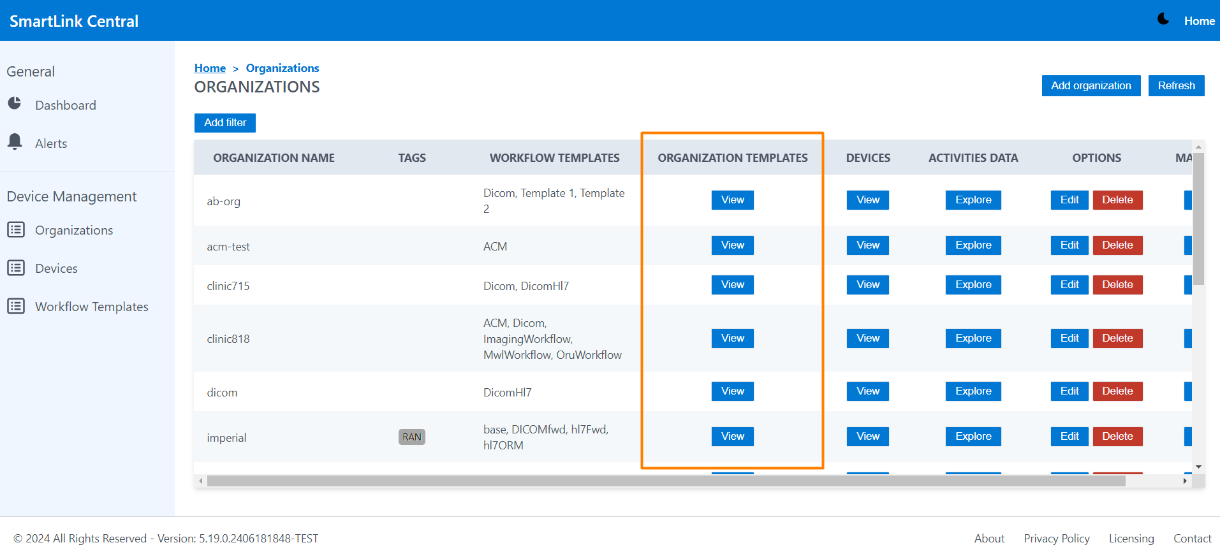The image size is (1220, 559).
Task: Click the Add organization button
Action: pyautogui.click(x=1091, y=85)
